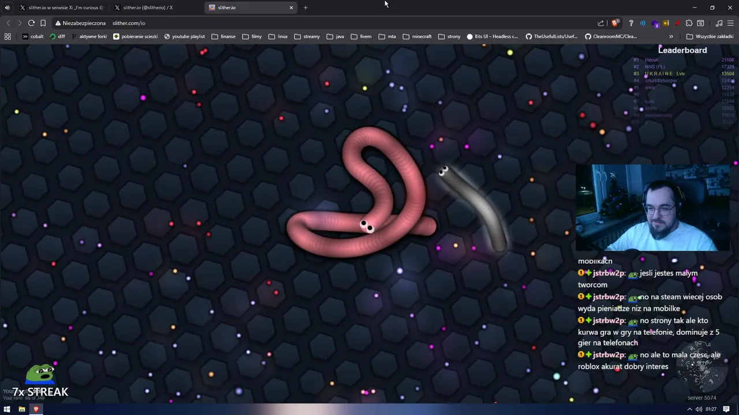Expand the 'minecraft' bookmark folder
The height and width of the screenshot is (415, 739).
coord(417,36)
